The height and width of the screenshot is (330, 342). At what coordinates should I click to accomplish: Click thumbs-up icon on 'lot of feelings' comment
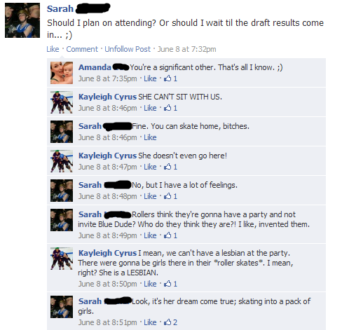tap(167, 196)
